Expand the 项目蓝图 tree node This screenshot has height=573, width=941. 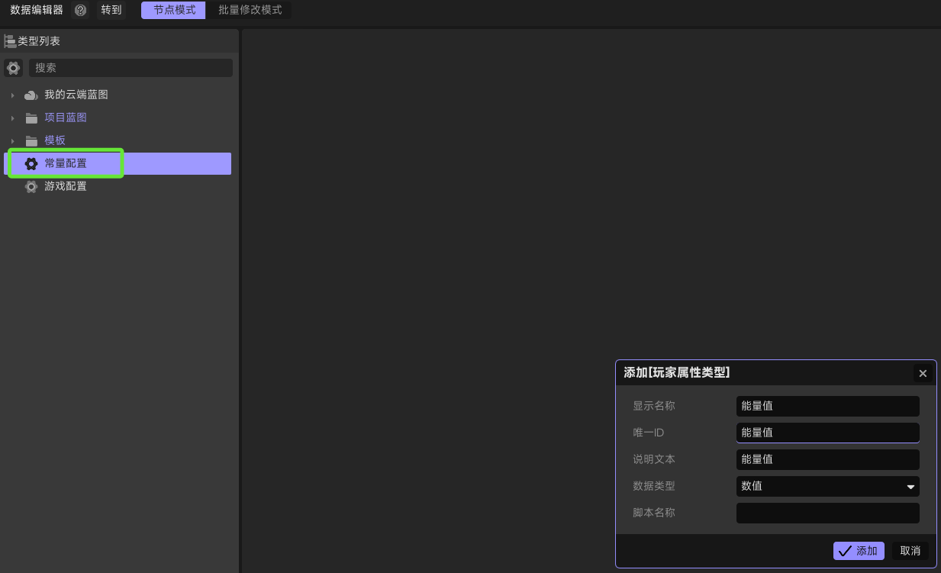coord(12,118)
